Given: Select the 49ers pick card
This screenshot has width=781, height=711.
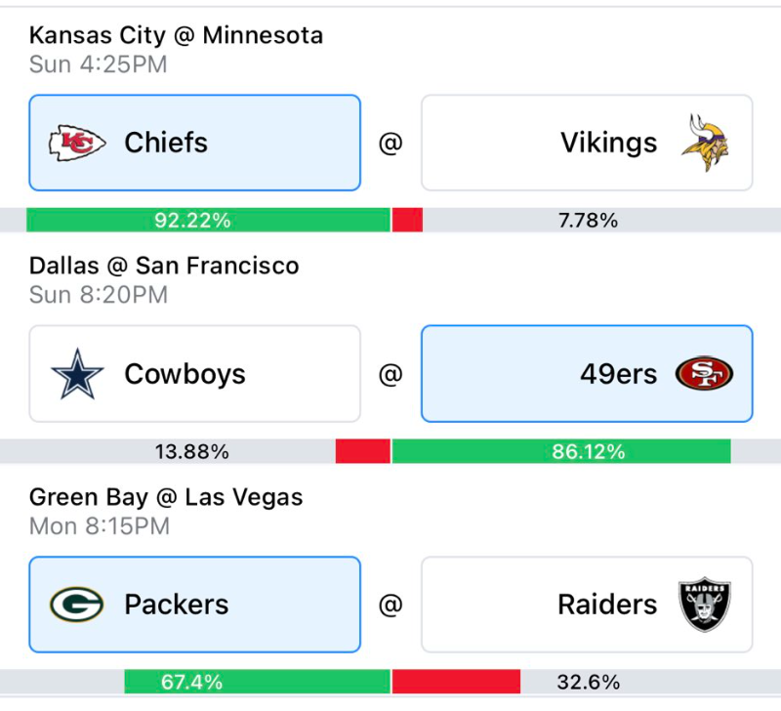Looking at the screenshot, I should pyautogui.click(x=587, y=374).
